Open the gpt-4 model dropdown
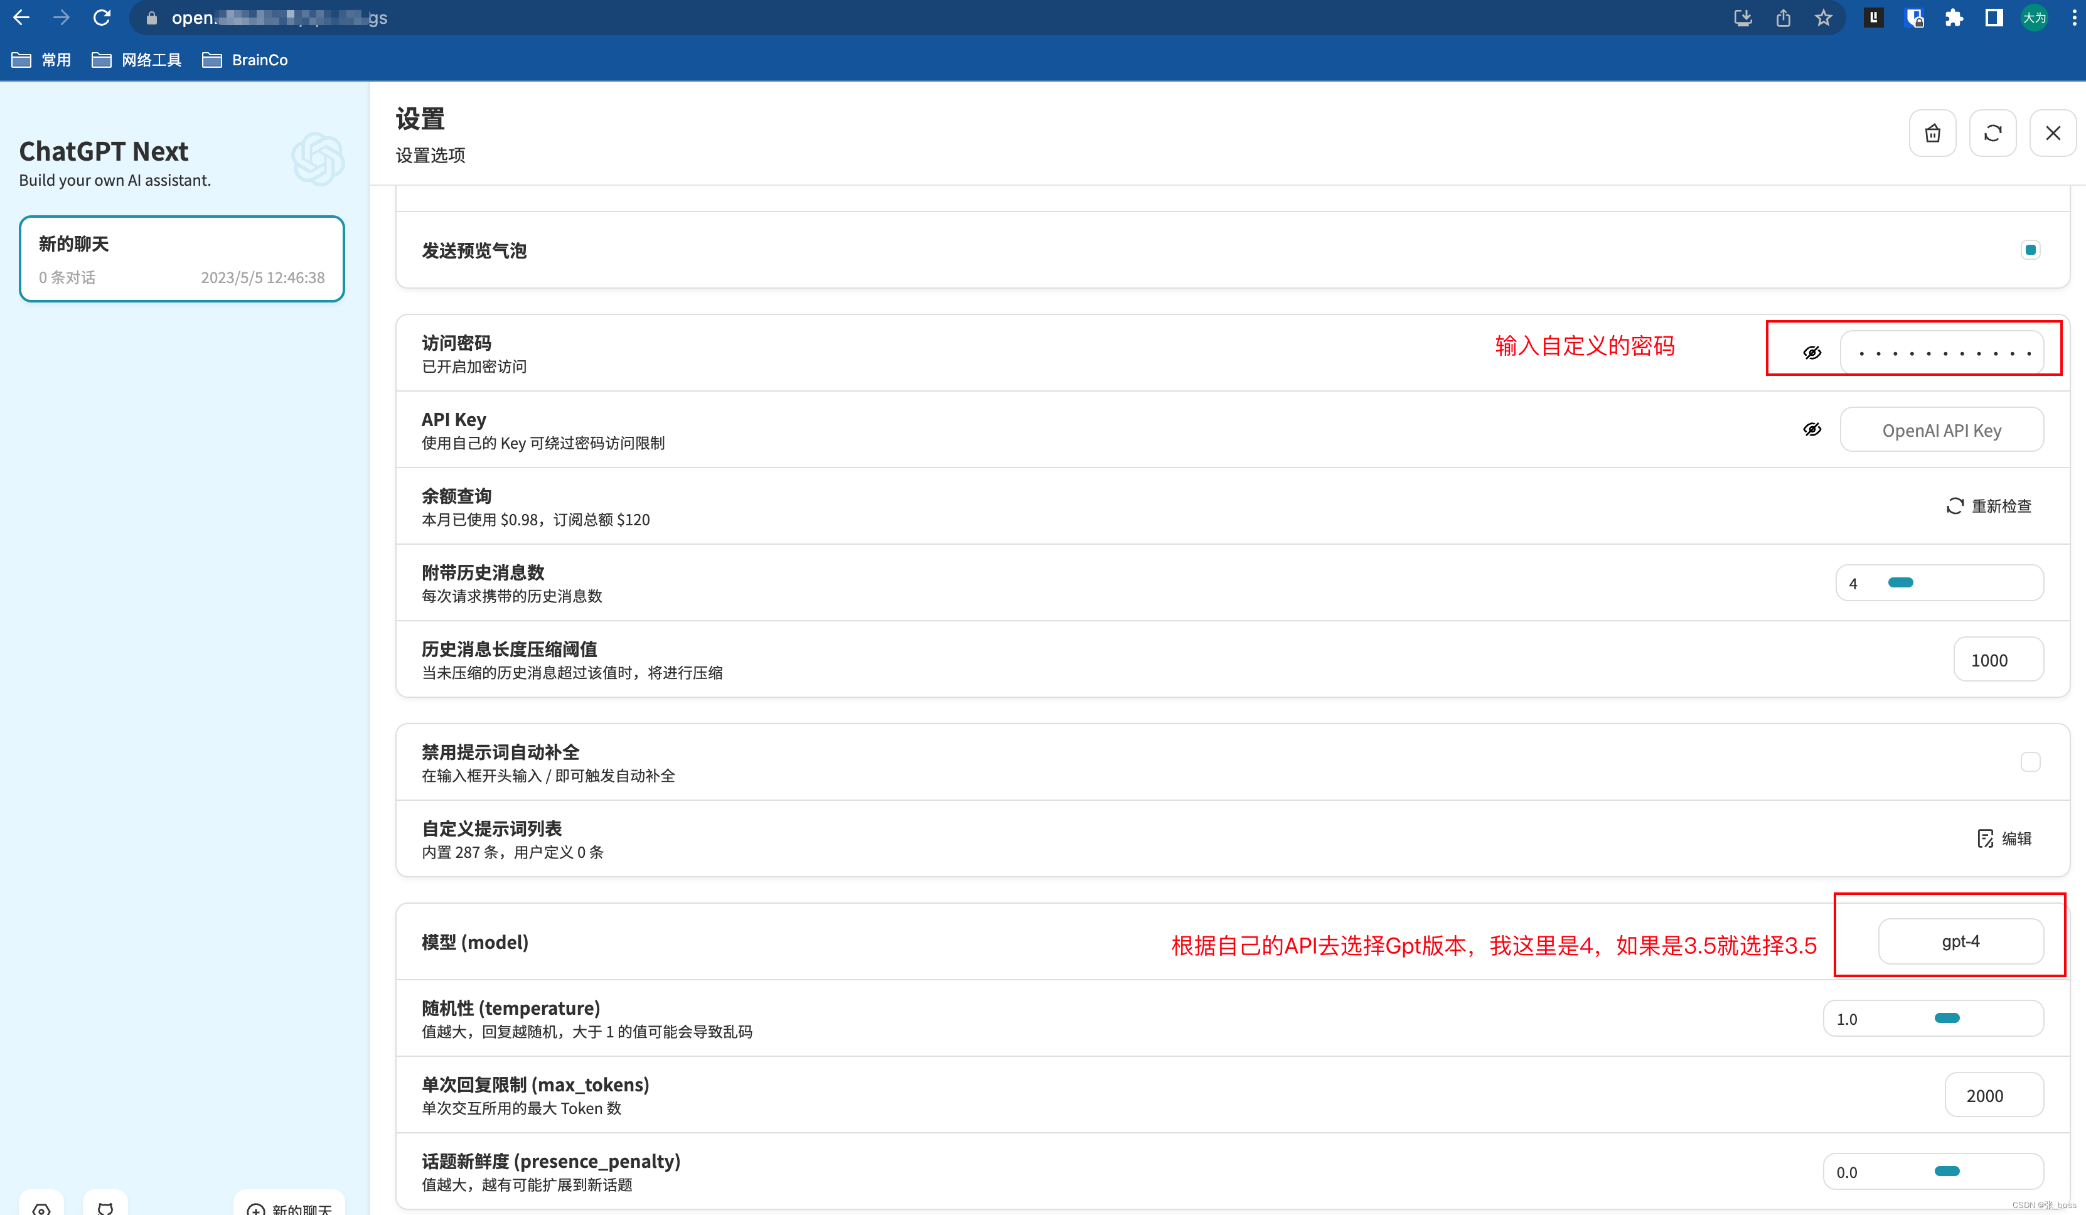The height and width of the screenshot is (1215, 2086). click(1960, 941)
